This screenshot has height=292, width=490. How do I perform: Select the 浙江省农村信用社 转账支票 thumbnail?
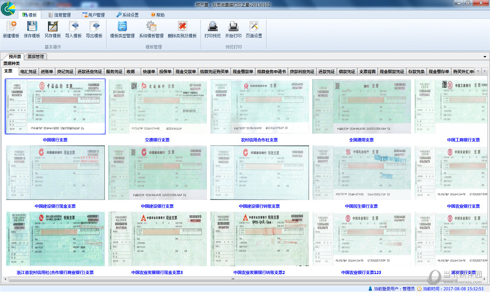[55, 239]
